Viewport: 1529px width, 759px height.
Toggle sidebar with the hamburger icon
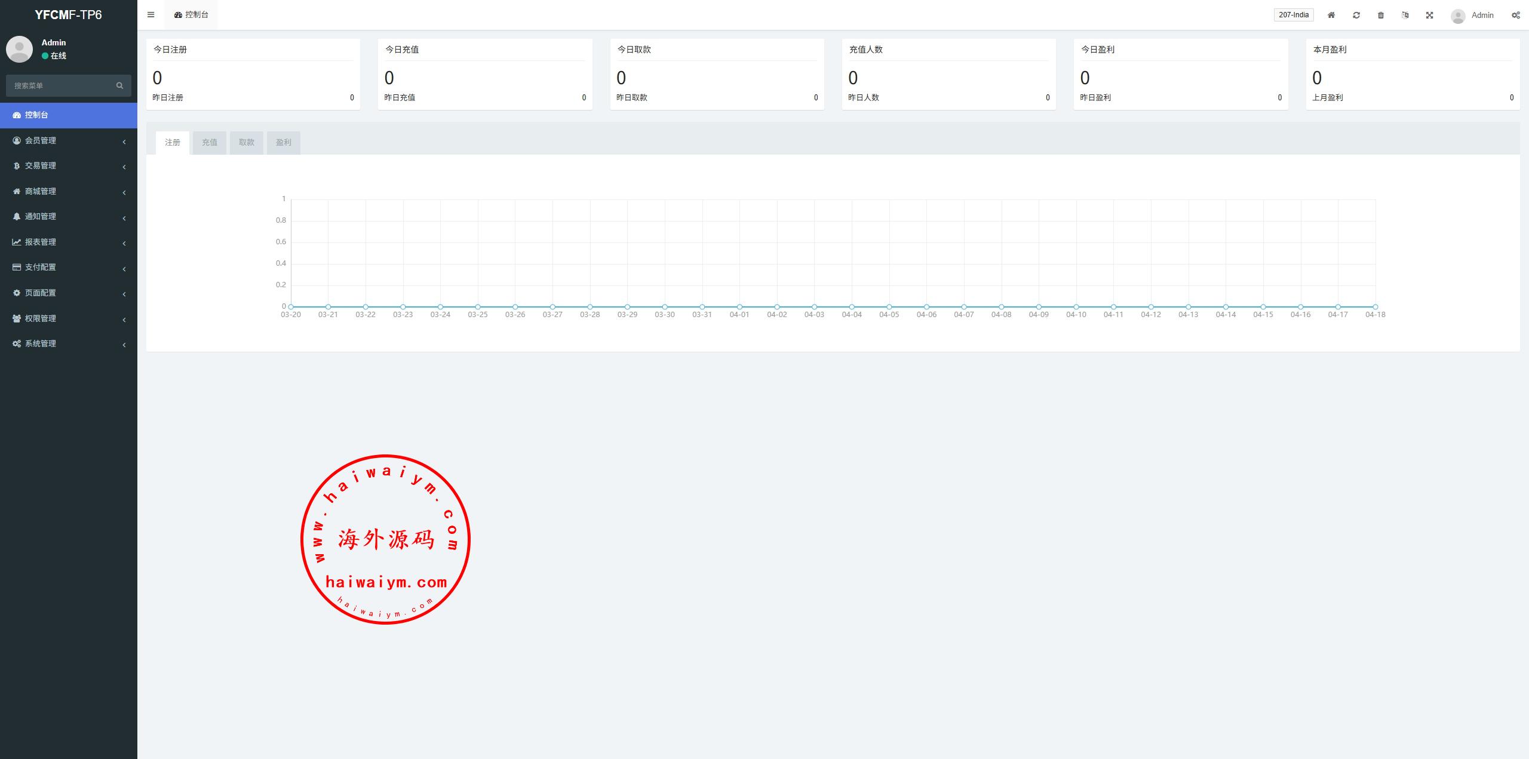[x=151, y=15]
